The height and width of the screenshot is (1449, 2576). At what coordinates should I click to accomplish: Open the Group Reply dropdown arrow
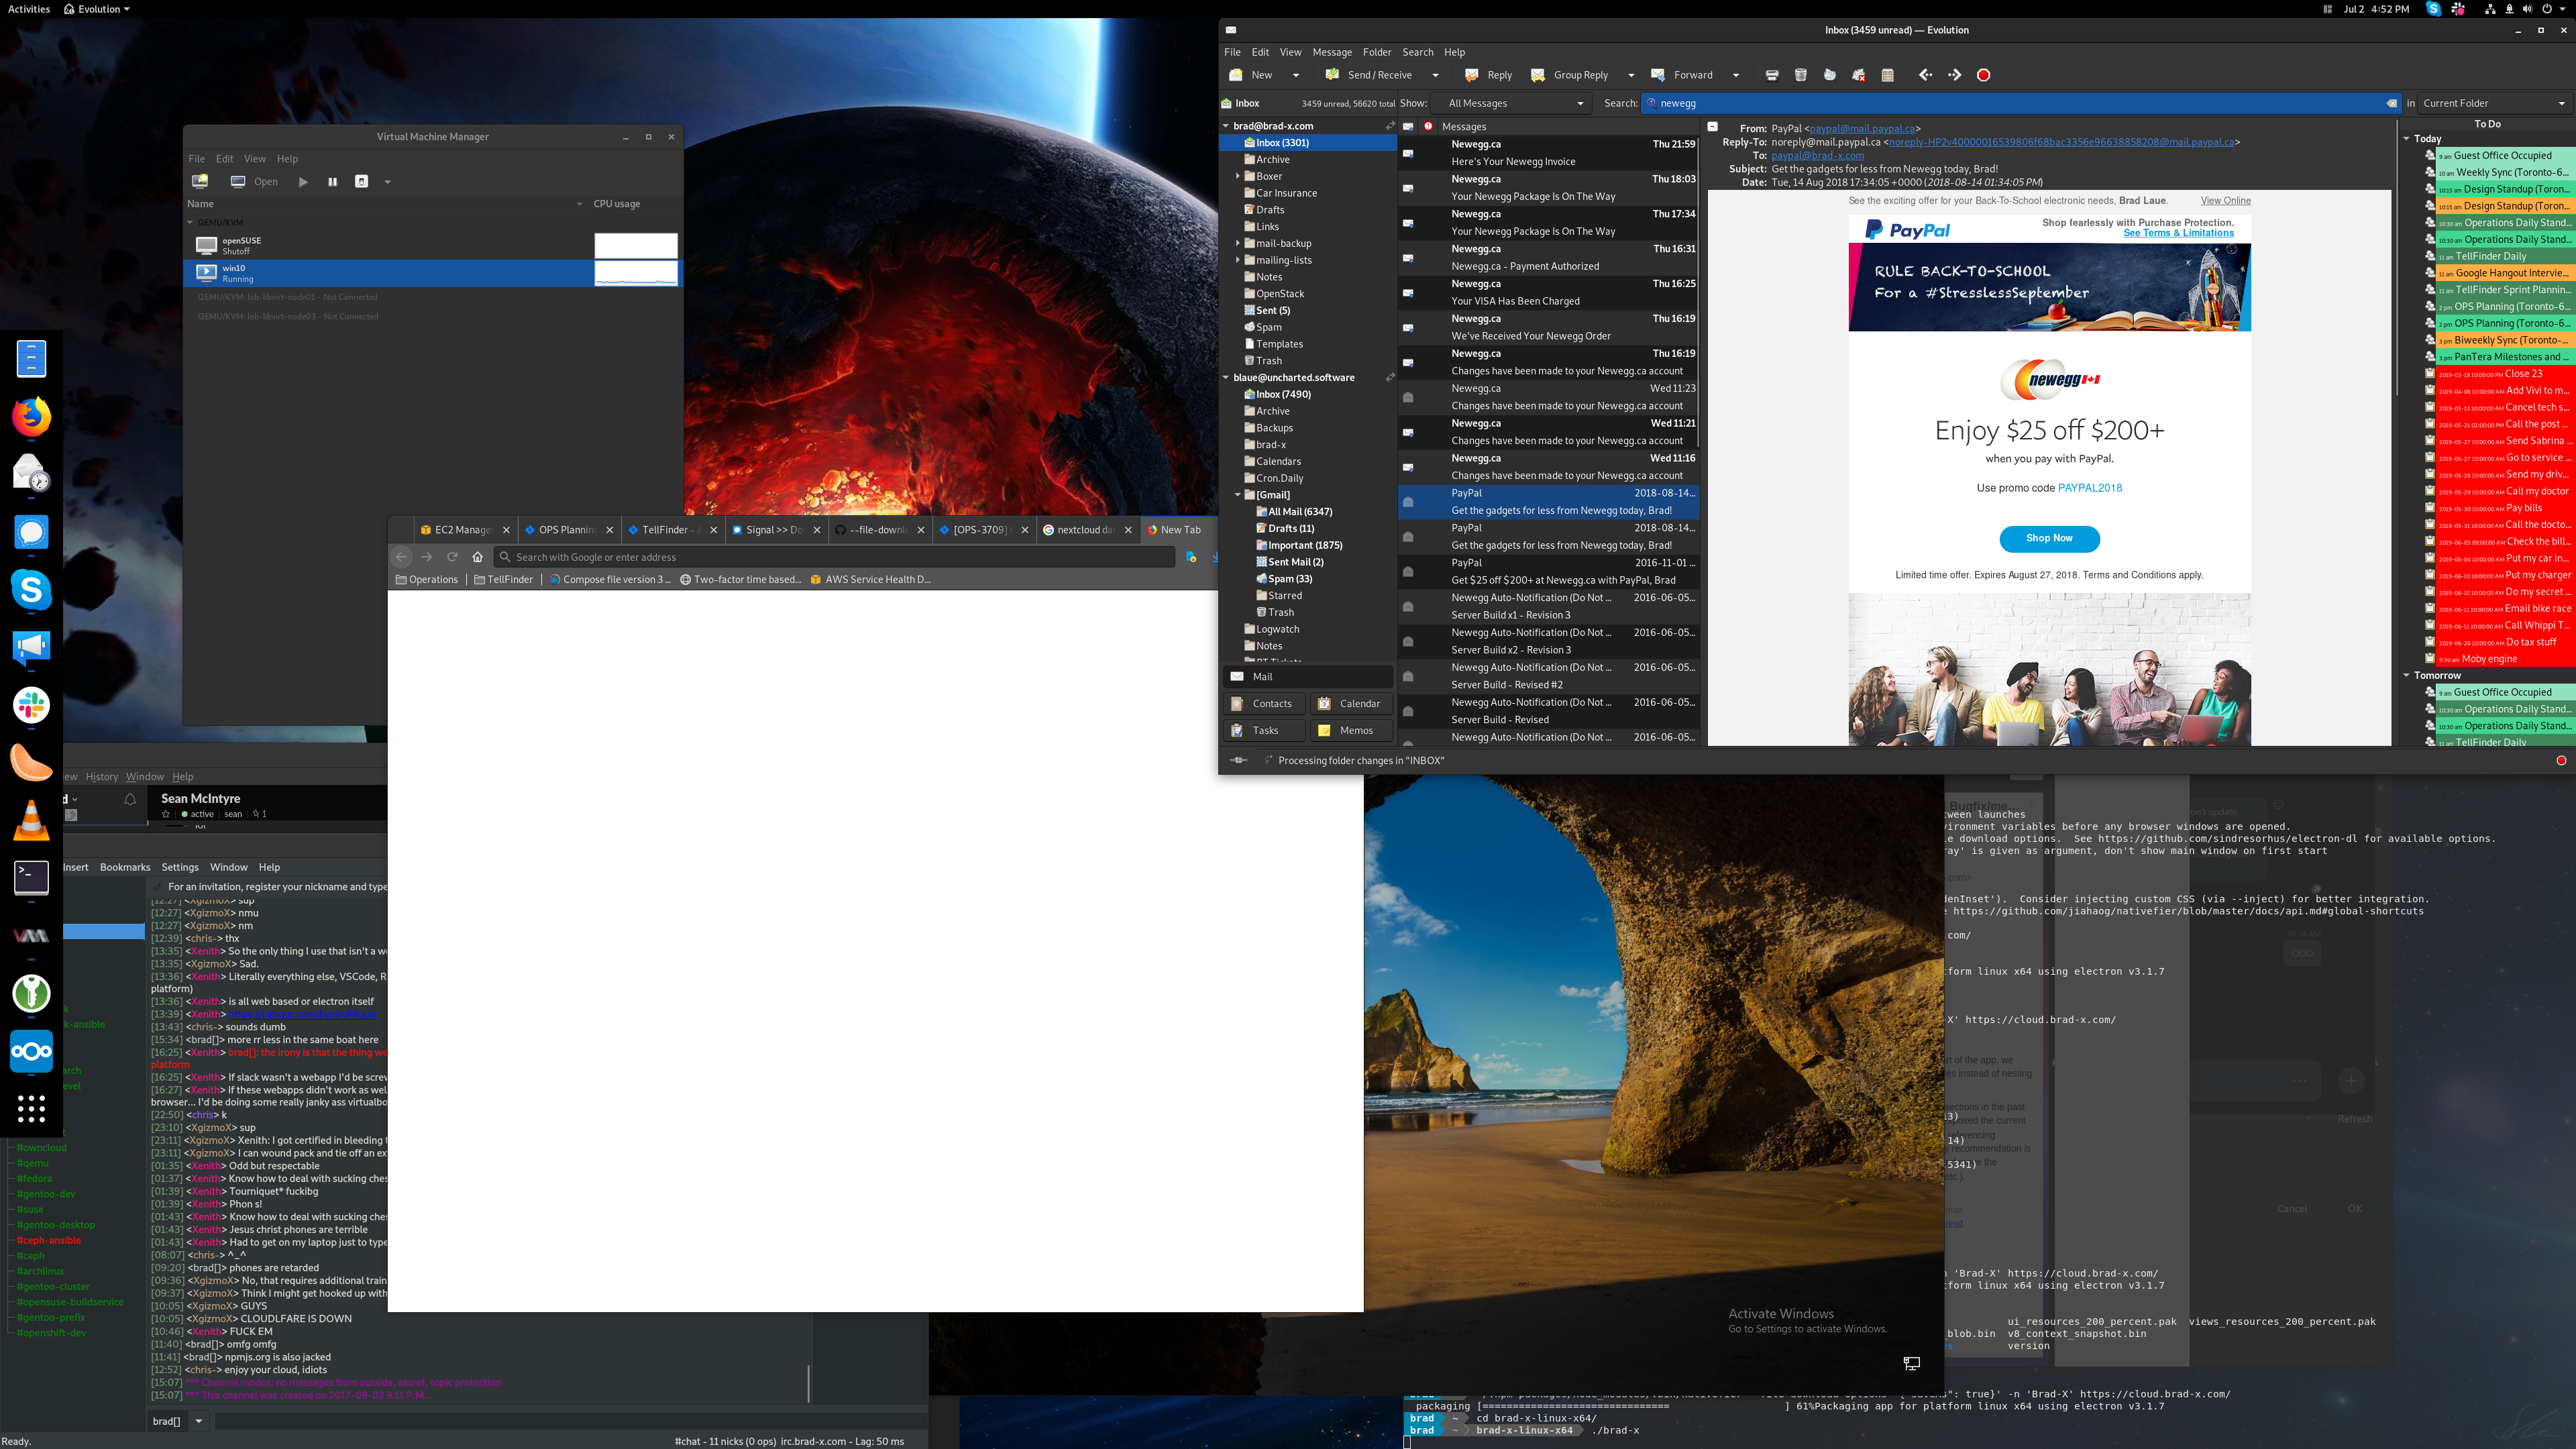point(1631,75)
